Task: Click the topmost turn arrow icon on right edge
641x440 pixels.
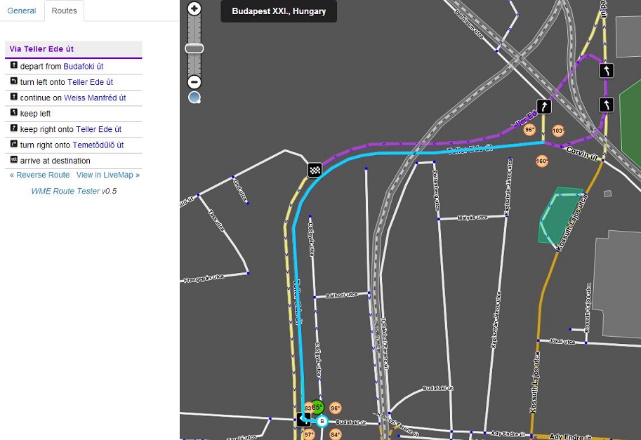Action: (606, 70)
